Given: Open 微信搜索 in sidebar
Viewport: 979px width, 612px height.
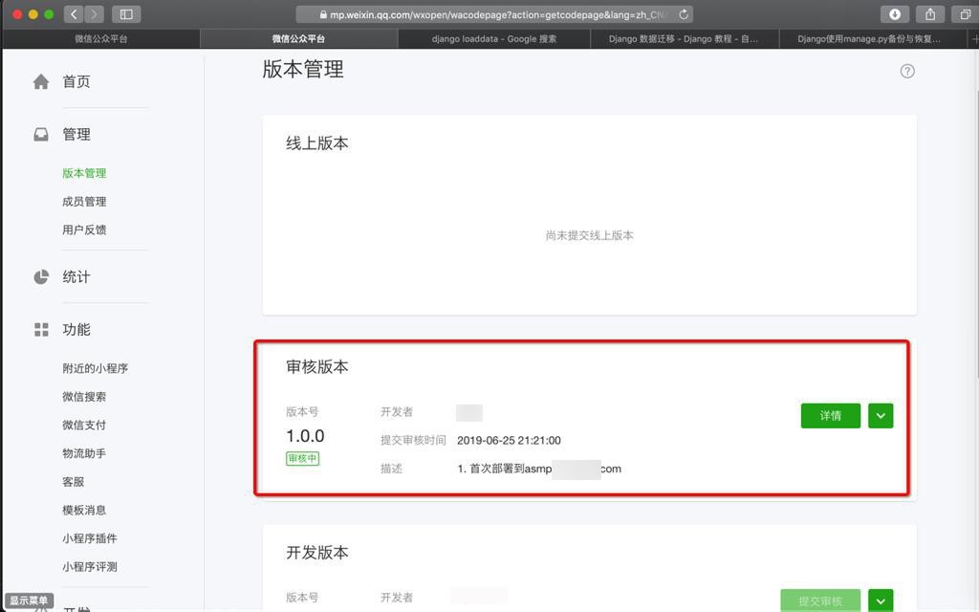Looking at the screenshot, I should pos(84,397).
